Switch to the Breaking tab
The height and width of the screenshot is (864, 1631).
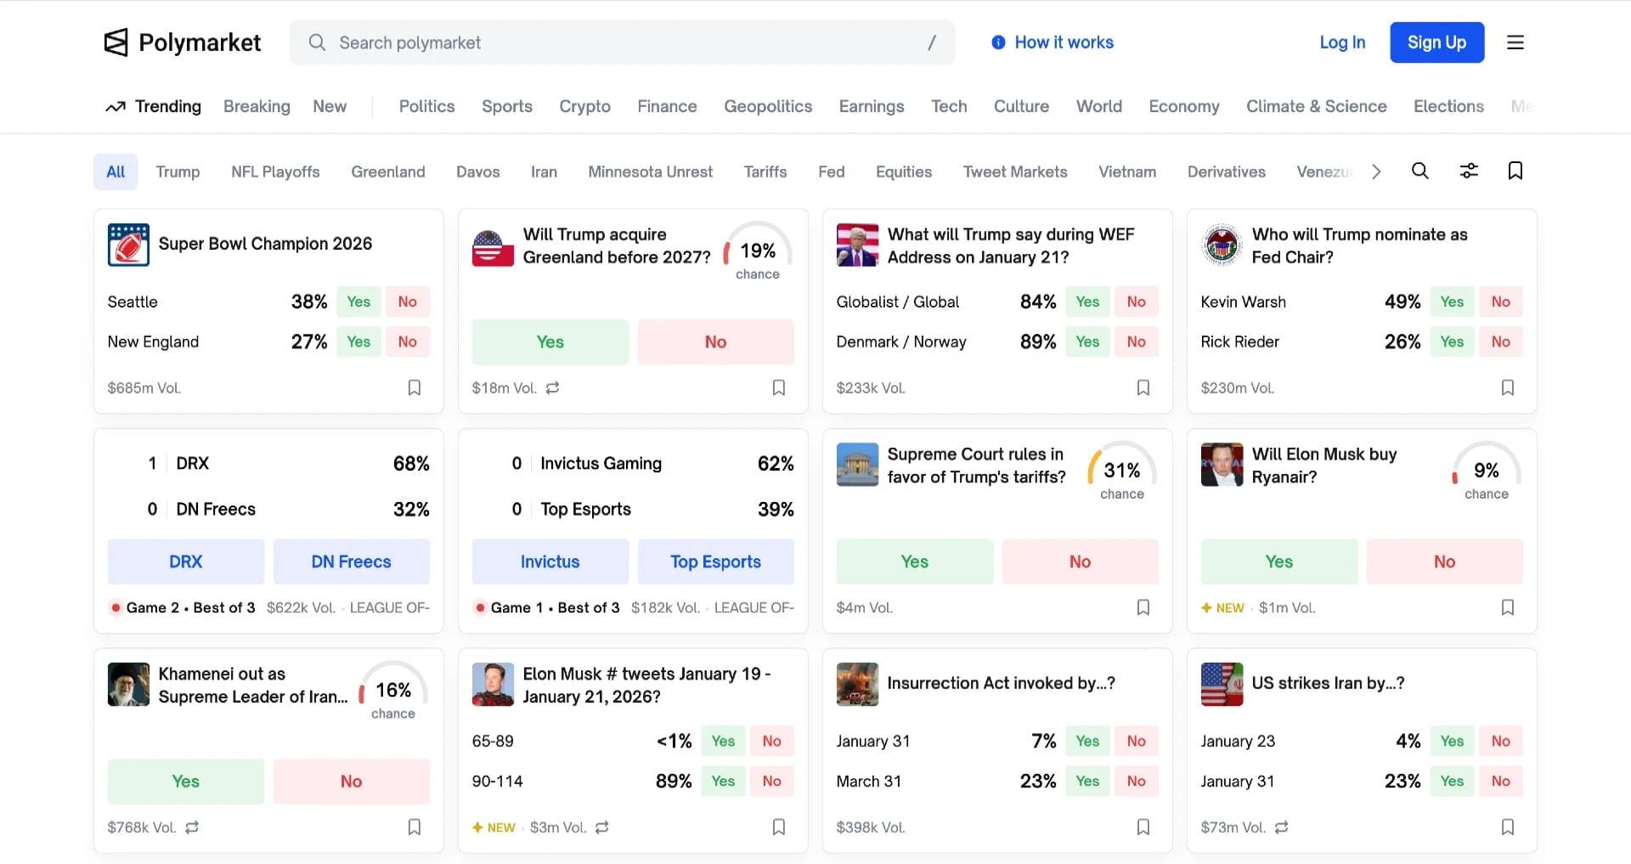(257, 106)
